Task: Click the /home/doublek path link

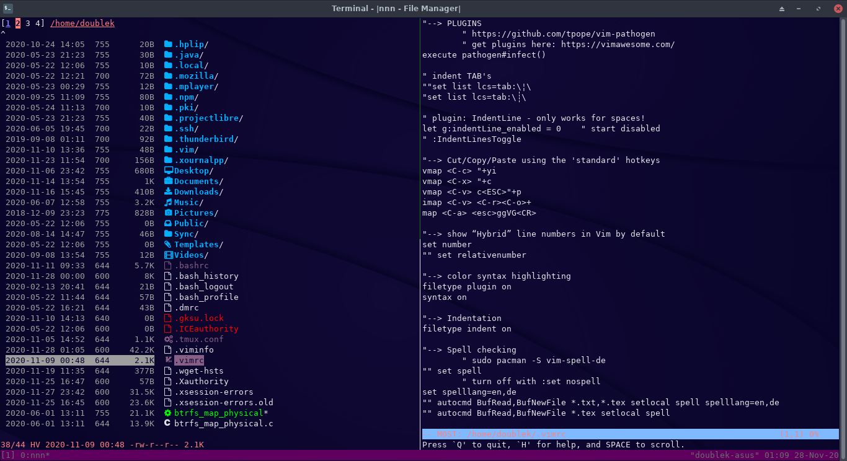Action: tap(82, 24)
